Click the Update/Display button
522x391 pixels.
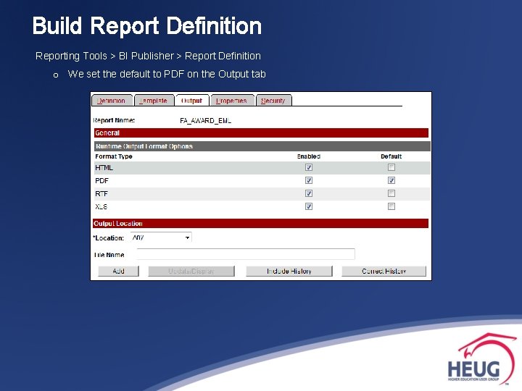tap(191, 271)
